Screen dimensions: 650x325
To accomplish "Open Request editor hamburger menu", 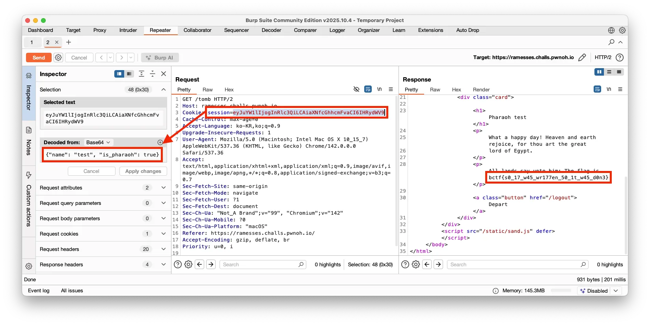I will point(391,89).
